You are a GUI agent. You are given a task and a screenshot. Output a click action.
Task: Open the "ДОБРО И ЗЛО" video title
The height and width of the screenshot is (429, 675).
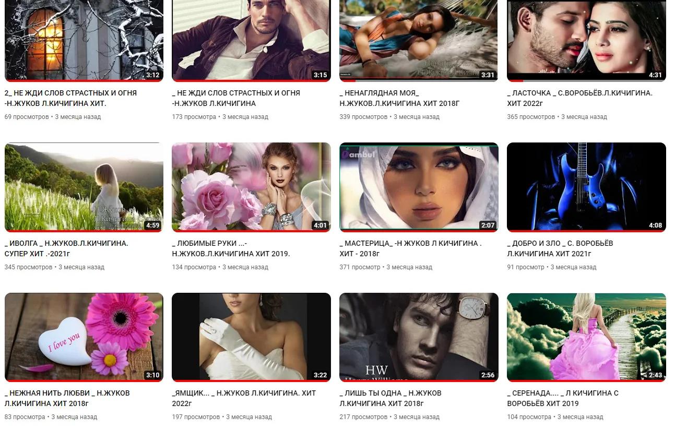[x=560, y=248]
